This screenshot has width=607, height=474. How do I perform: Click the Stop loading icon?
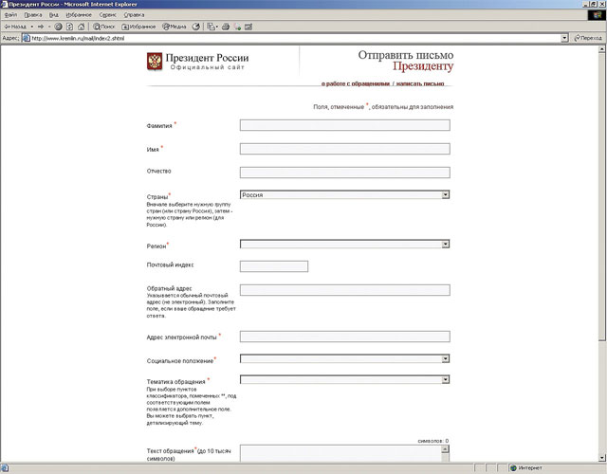[x=58, y=27]
